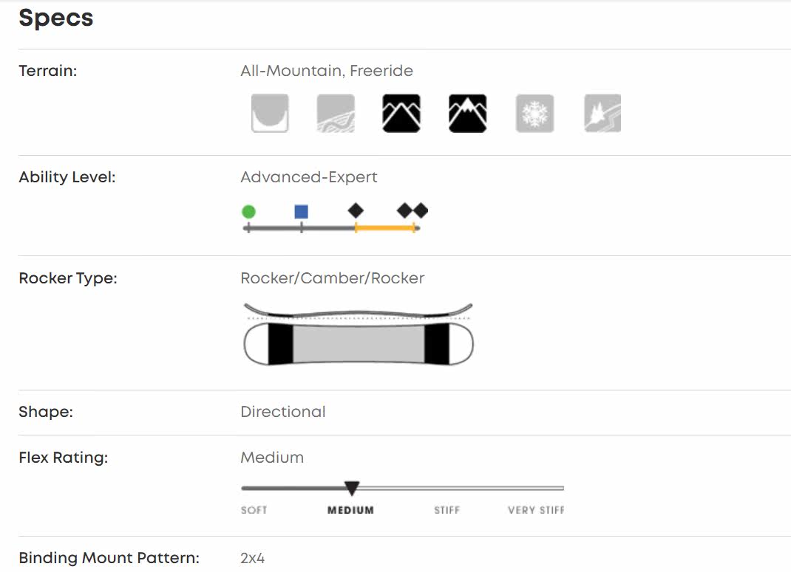Click the flex rating triangle marker
The image size is (791, 572).
click(352, 488)
